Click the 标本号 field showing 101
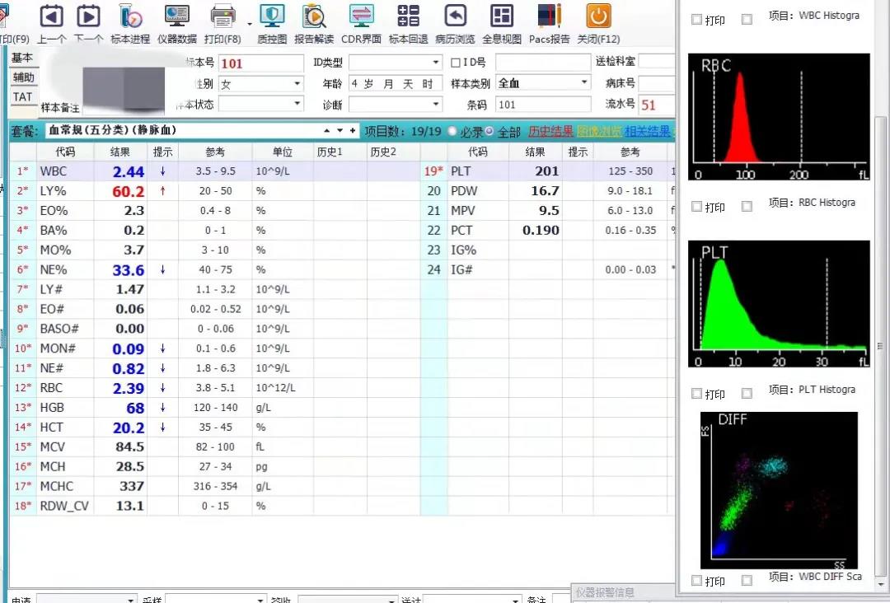 click(x=261, y=63)
